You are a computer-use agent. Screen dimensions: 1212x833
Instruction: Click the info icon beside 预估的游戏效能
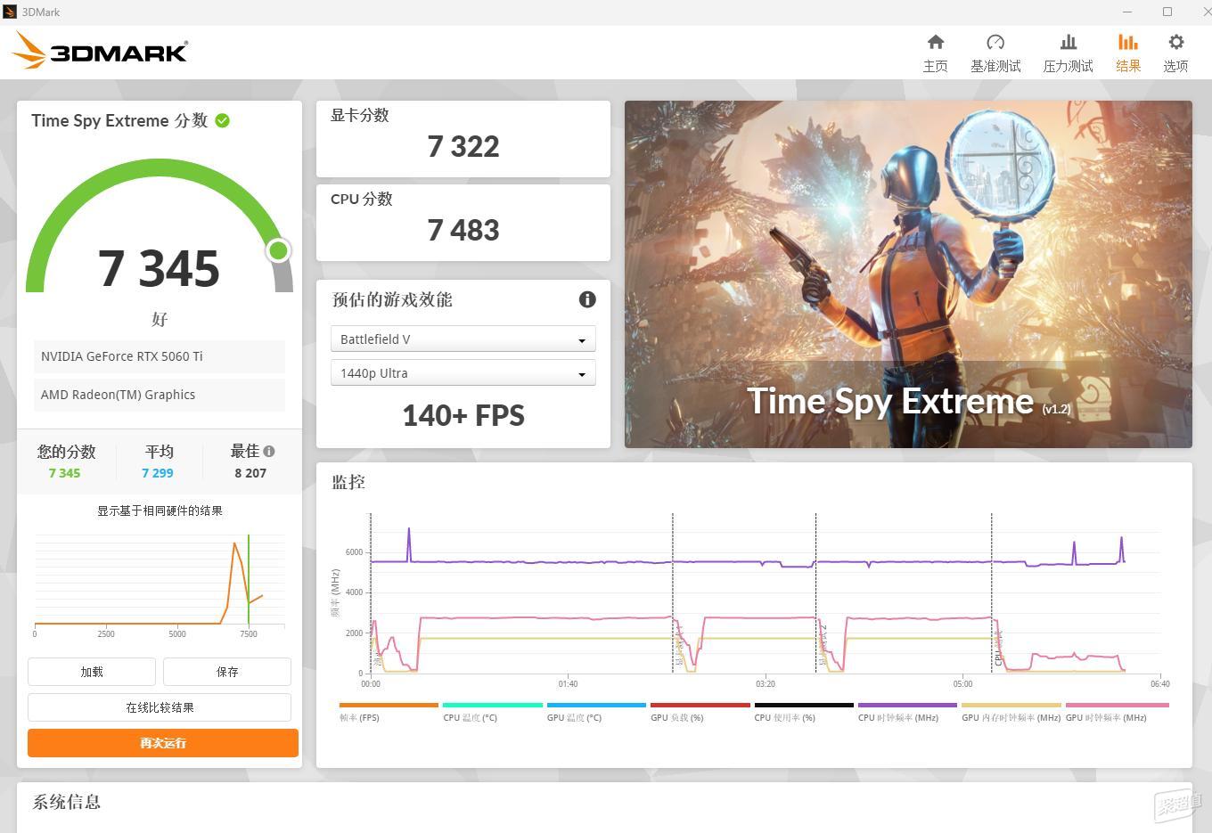587,299
